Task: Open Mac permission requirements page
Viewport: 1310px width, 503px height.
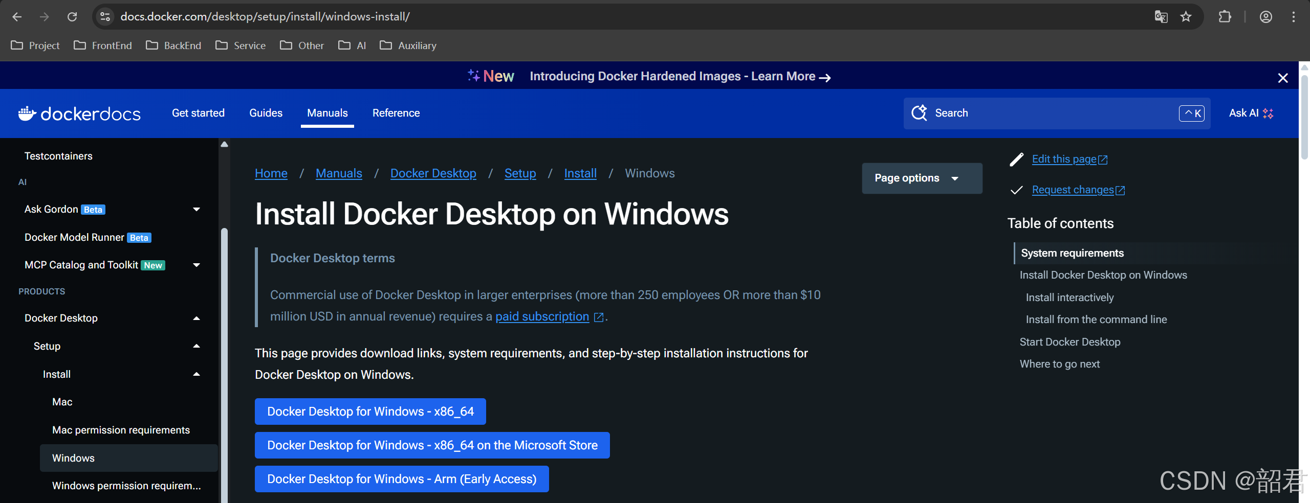Action: pos(121,430)
